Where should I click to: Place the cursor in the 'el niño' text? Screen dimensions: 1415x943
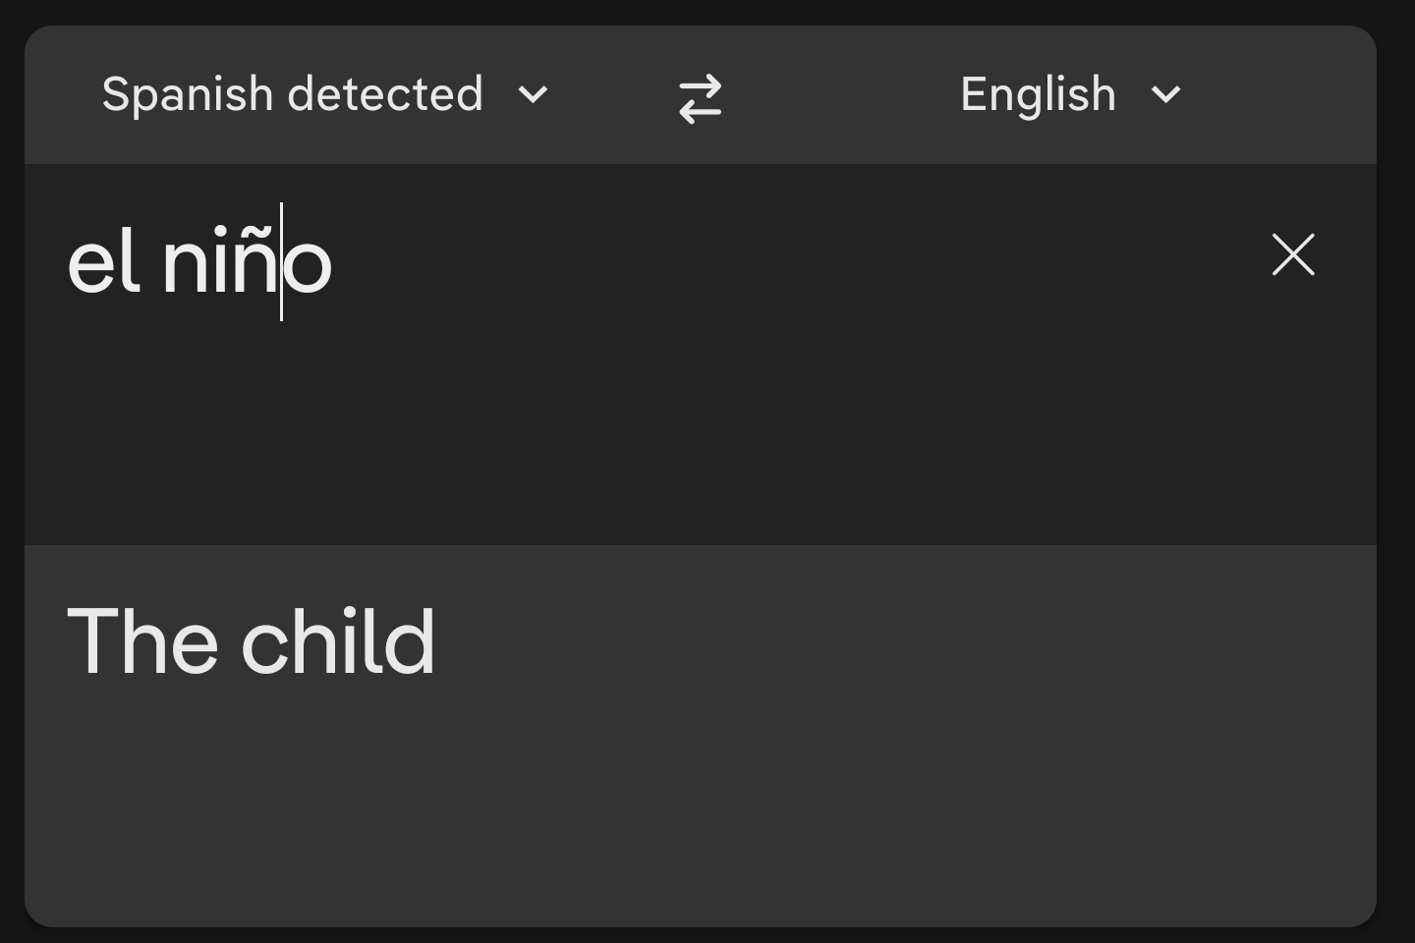199,261
